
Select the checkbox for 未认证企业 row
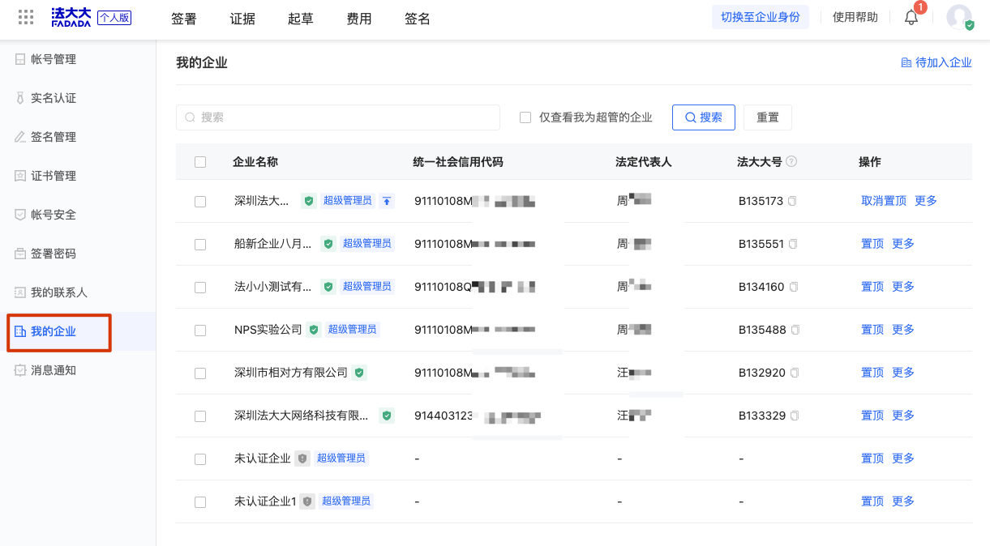(x=200, y=459)
